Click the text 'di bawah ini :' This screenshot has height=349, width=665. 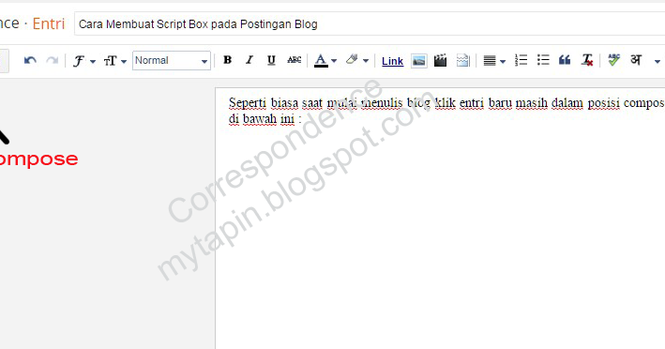click(265, 119)
